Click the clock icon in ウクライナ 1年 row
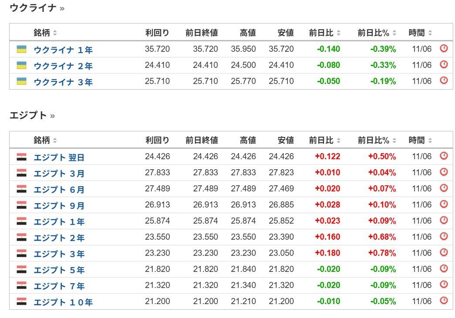This screenshot has height=318, width=455. tap(444, 48)
